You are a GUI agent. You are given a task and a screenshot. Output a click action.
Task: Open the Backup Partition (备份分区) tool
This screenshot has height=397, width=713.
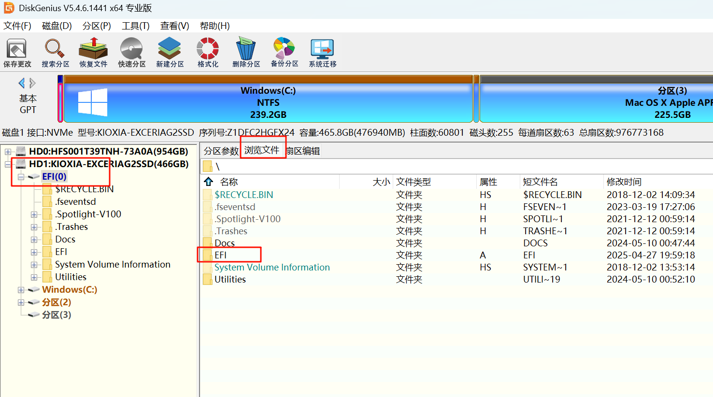click(285, 52)
